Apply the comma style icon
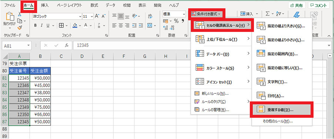334x139 pixels. coord(183,21)
